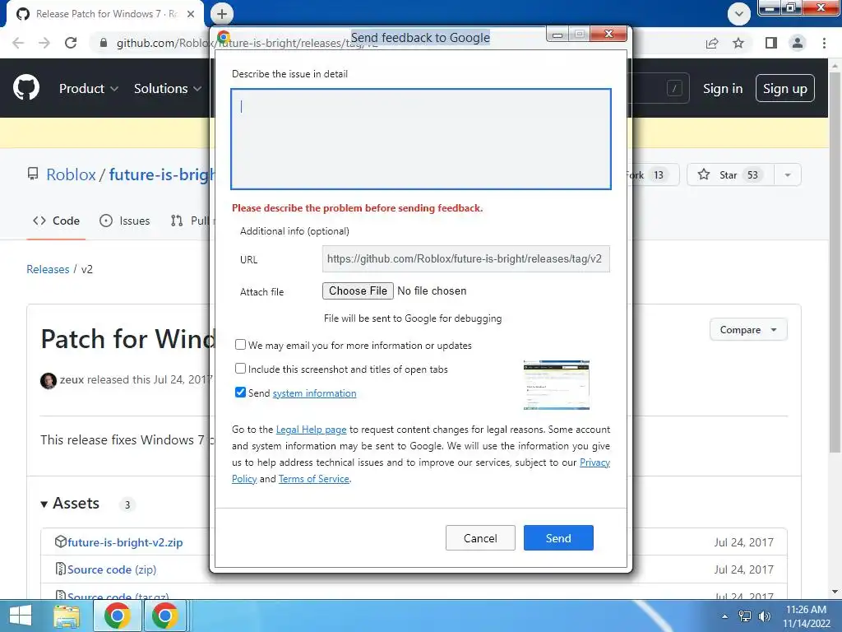Click the browser forward arrow
The height and width of the screenshot is (632, 842).
click(x=44, y=43)
